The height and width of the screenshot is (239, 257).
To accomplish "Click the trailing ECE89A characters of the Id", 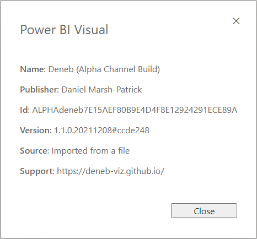I will click(222, 110).
